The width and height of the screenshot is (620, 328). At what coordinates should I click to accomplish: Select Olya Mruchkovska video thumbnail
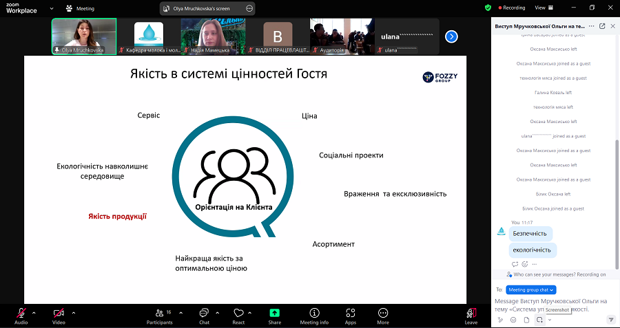pos(84,36)
